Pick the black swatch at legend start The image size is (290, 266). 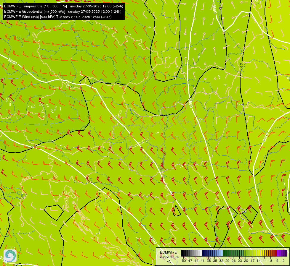coord(182,253)
